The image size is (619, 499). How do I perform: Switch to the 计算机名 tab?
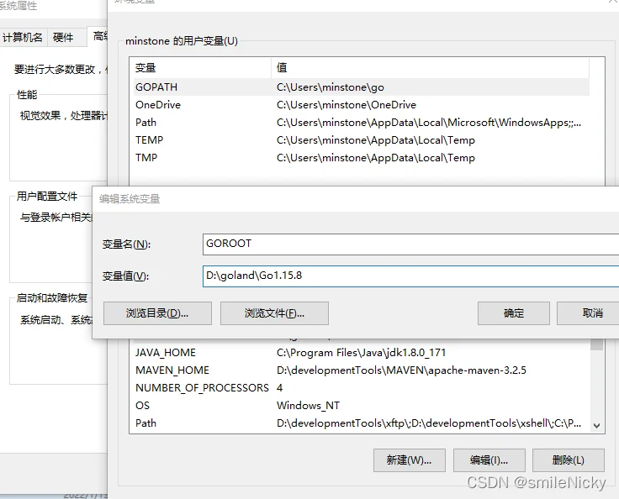tap(23, 37)
